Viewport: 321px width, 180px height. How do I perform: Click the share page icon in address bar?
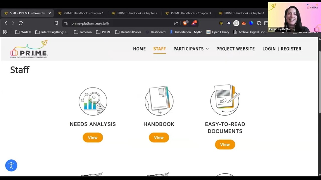176,23
